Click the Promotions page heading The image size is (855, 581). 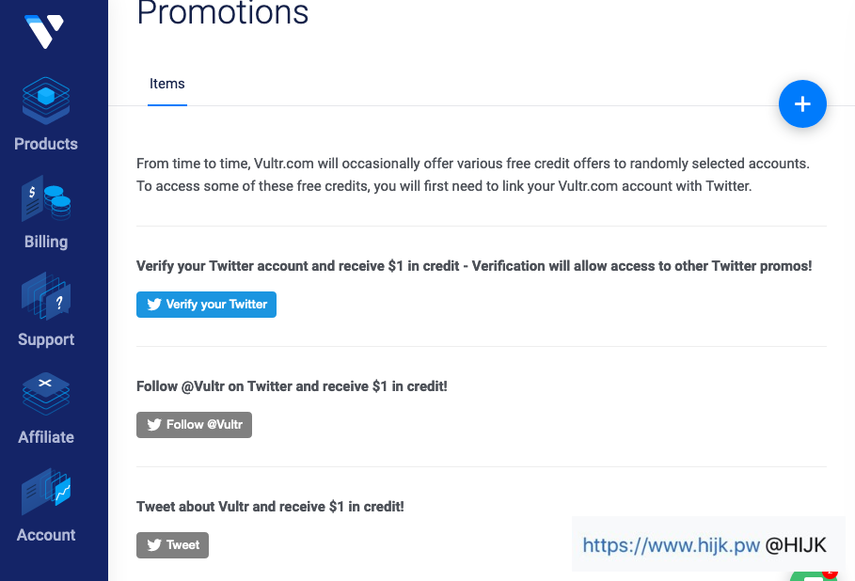click(x=223, y=13)
